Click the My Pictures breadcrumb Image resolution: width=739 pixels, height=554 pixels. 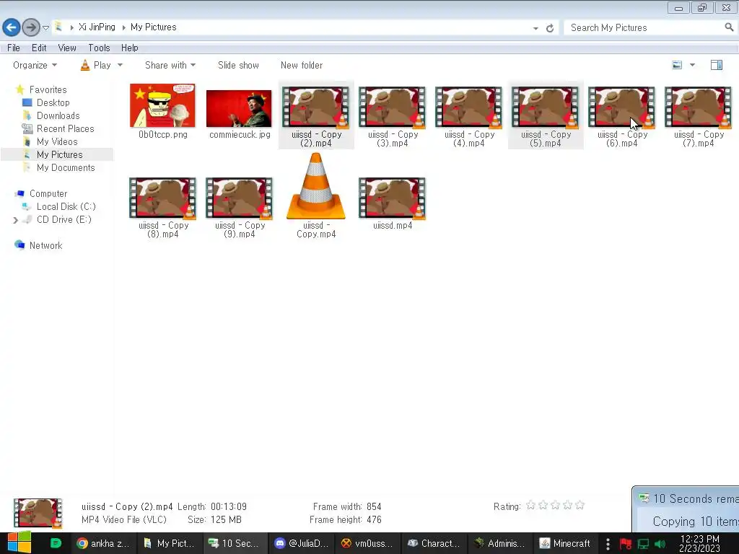[x=154, y=27]
